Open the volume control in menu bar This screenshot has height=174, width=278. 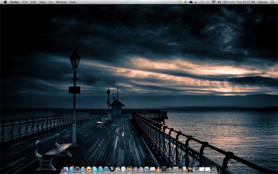pyautogui.click(x=219, y=2)
